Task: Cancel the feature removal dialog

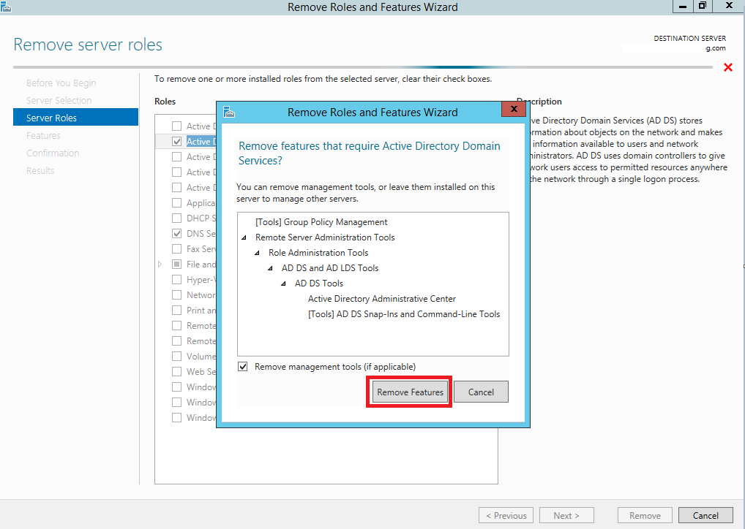Action: click(x=481, y=392)
